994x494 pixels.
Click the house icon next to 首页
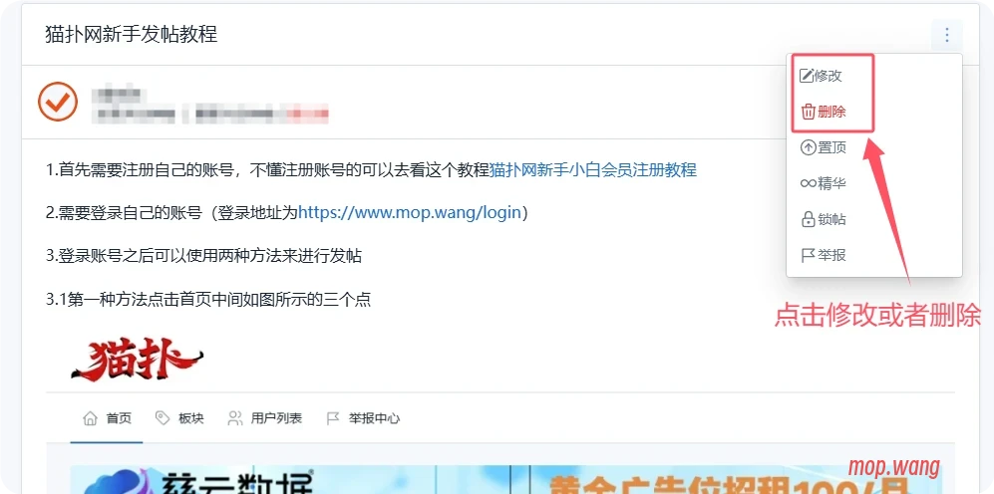pos(91,418)
